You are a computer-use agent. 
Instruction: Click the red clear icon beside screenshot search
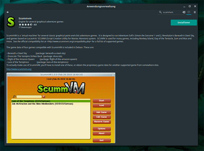click(44, 96)
